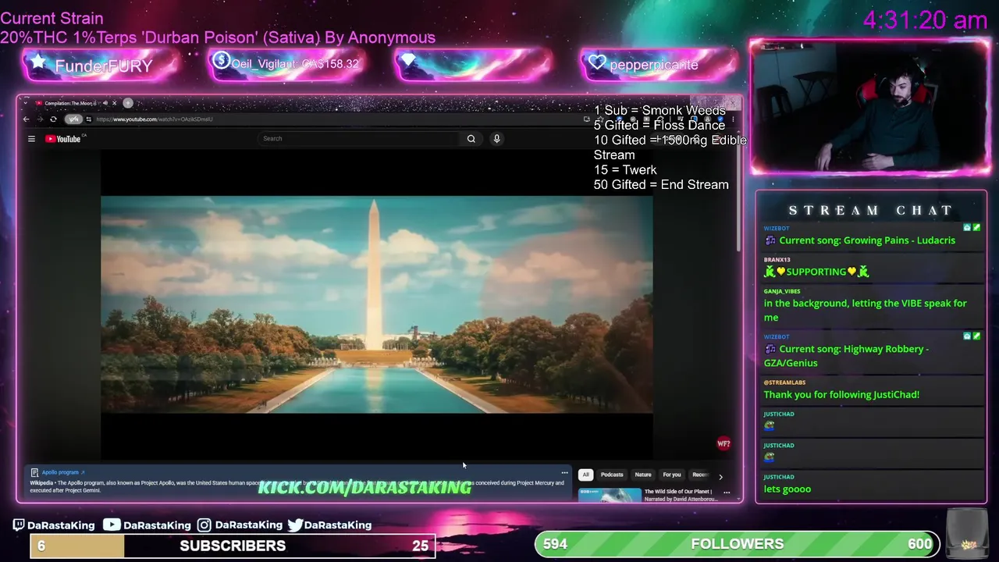Reload the page with the refresh icon
This screenshot has width=999, height=562.
[53, 119]
